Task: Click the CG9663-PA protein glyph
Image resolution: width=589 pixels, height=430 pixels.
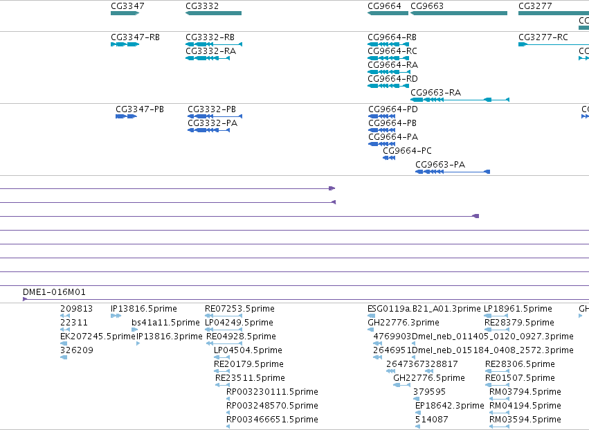Action: (x=453, y=172)
